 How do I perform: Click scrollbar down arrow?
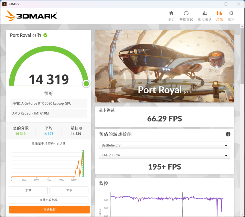242,214
